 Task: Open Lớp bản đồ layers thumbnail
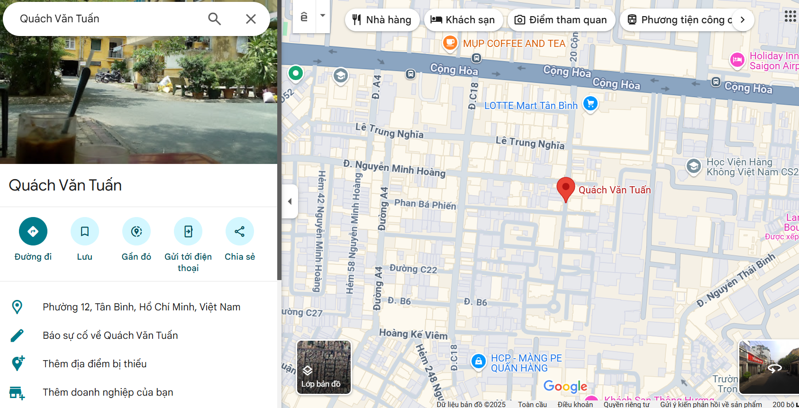324,367
